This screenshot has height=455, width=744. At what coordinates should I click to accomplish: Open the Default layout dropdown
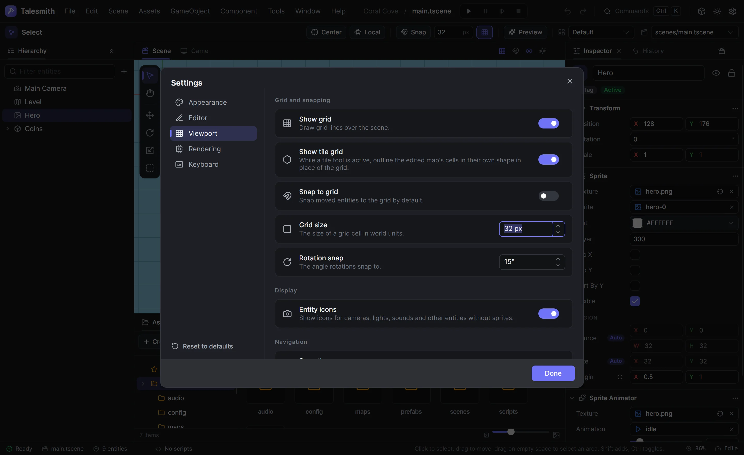(x=601, y=32)
